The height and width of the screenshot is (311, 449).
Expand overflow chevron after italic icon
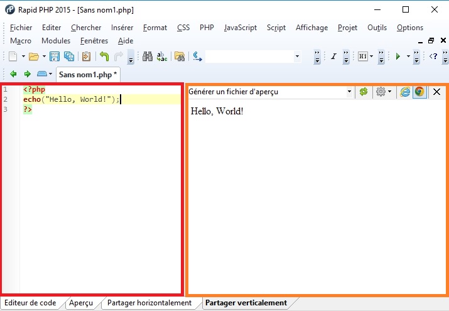tap(346, 57)
